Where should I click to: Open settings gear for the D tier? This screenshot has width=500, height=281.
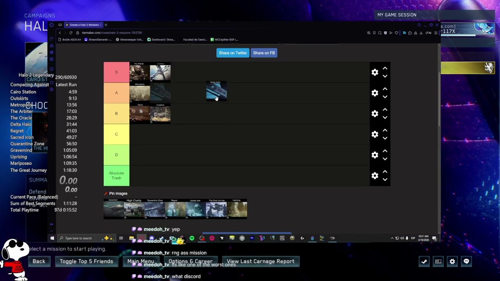coord(375,155)
